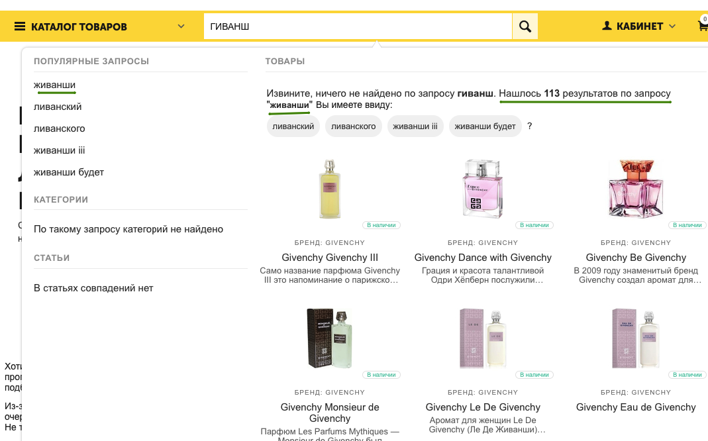Select popular query живанши будет in the left list
708x441 pixels.
(x=69, y=172)
